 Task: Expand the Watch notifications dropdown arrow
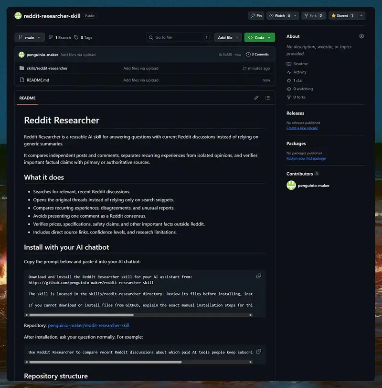coord(295,16)
